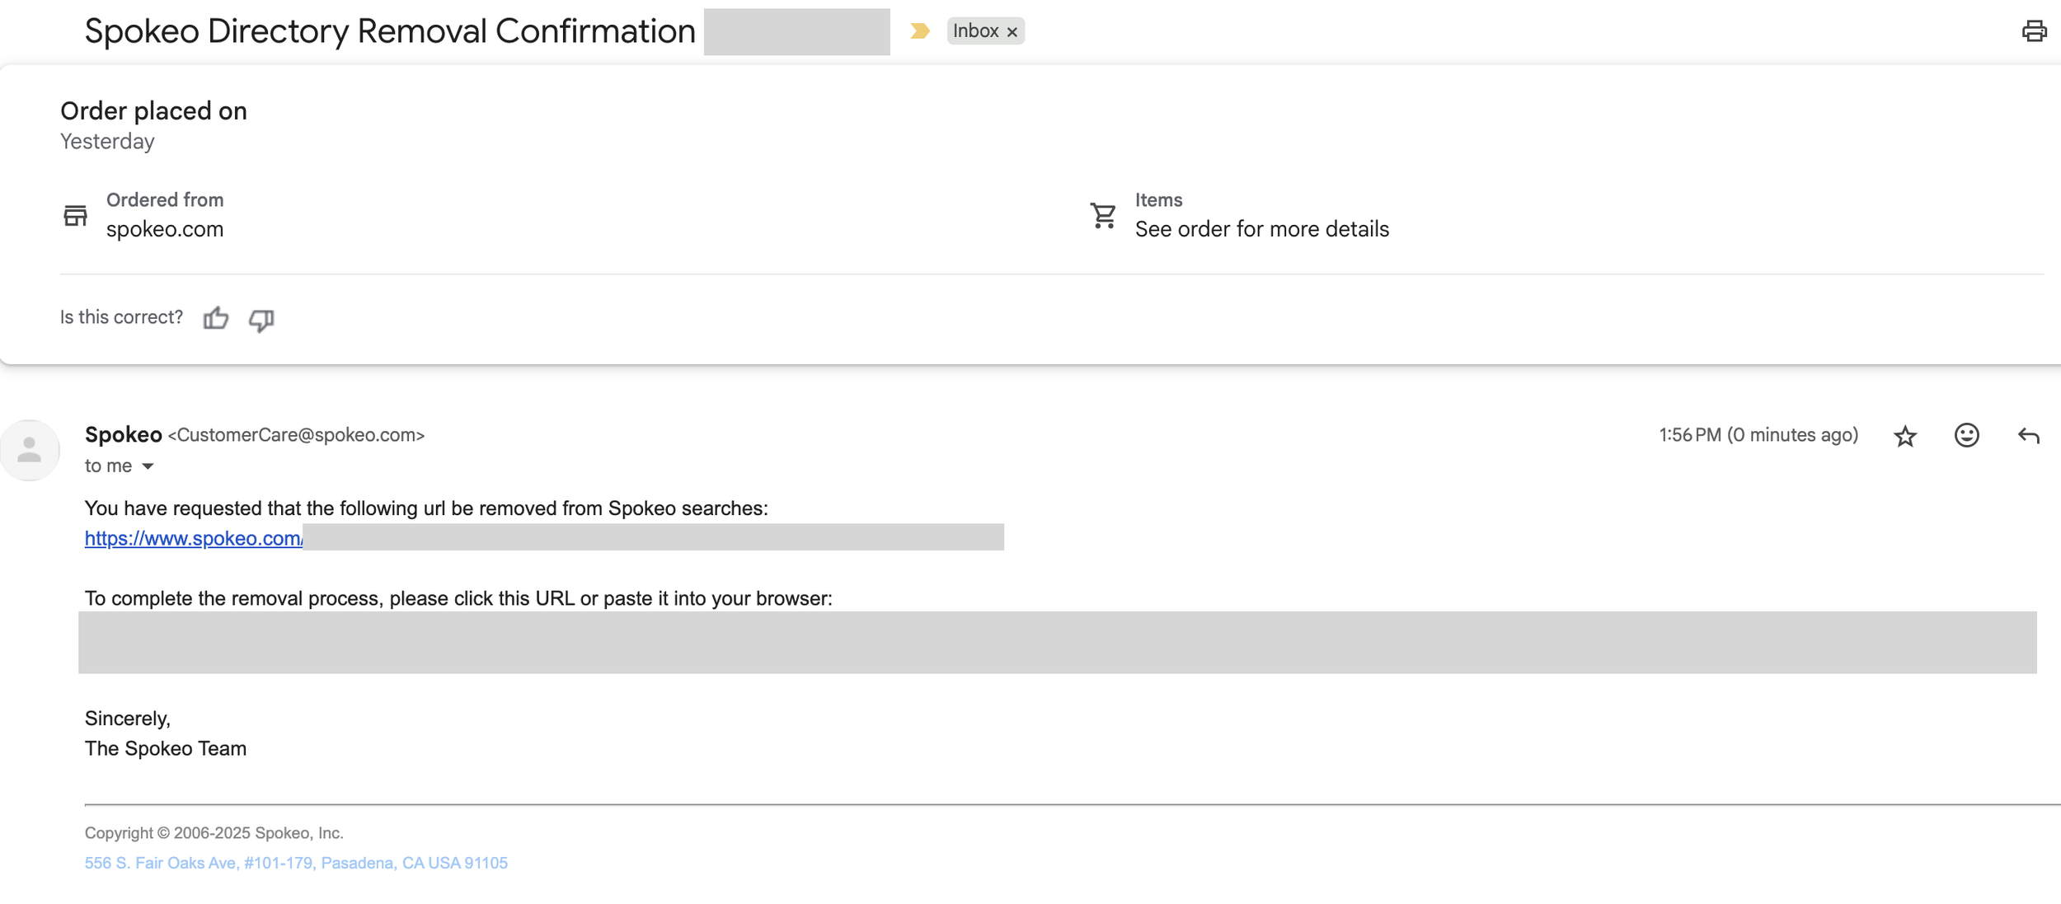Click the yellow importance marker

coord(919,31)
